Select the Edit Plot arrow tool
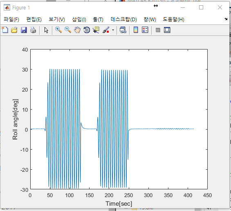The image size is (231, 211). coord(46,30)
